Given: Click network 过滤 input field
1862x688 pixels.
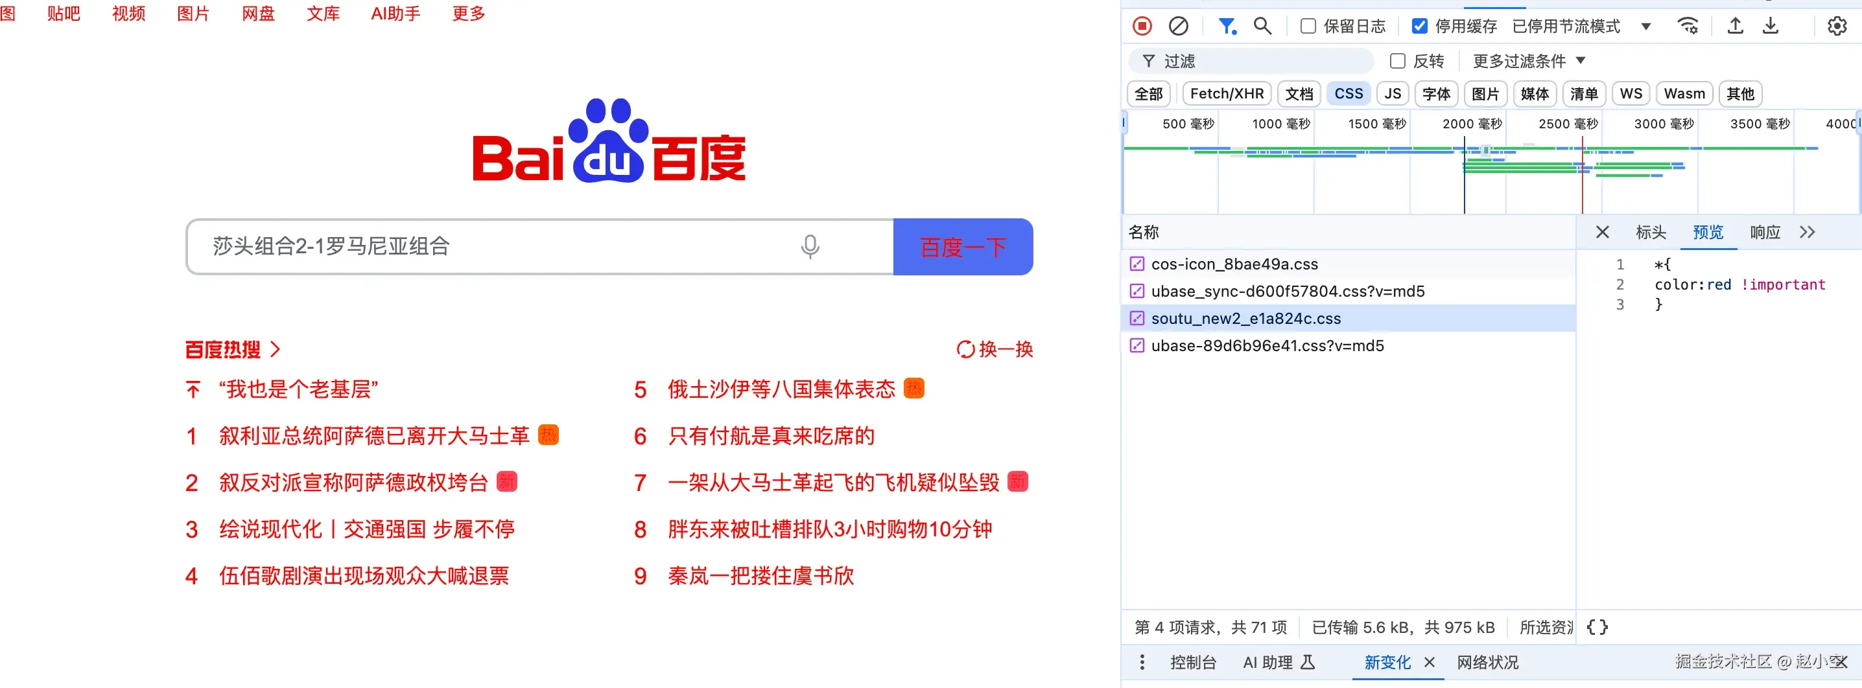Looking at the screenshot, I should (1251, 62).
